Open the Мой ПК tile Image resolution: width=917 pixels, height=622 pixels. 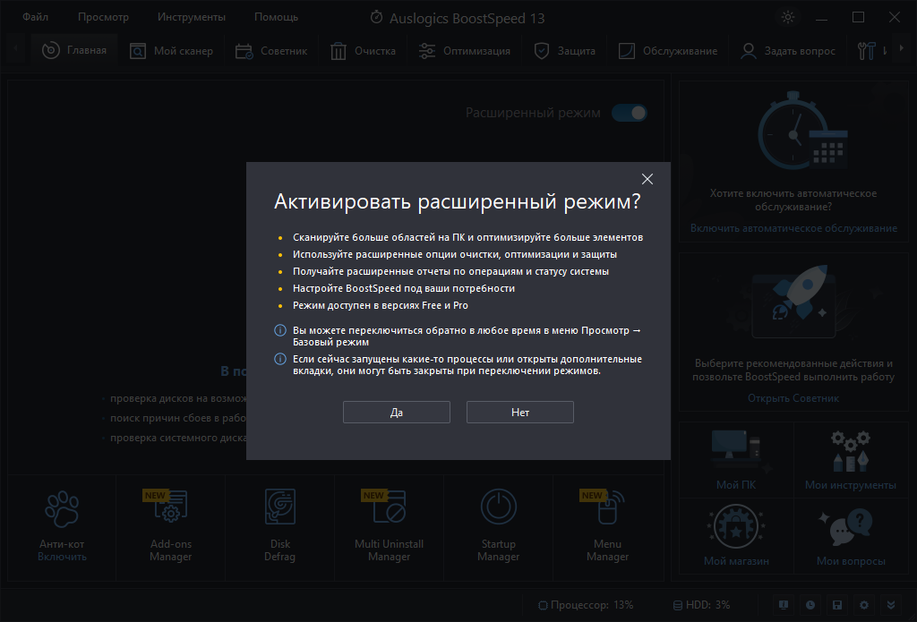click(x=736, y=460)
